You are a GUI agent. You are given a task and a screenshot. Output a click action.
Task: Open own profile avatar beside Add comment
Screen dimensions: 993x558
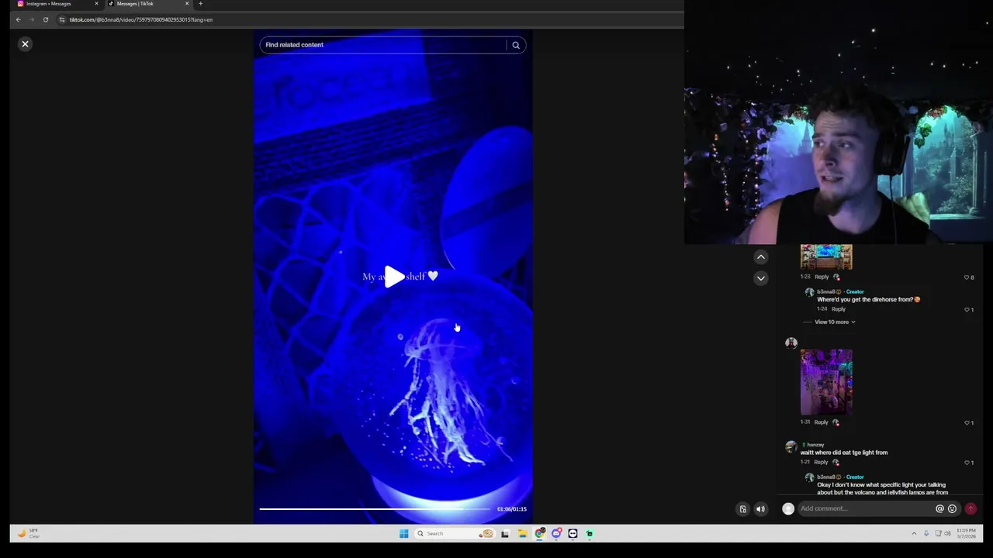coord(788,509)
